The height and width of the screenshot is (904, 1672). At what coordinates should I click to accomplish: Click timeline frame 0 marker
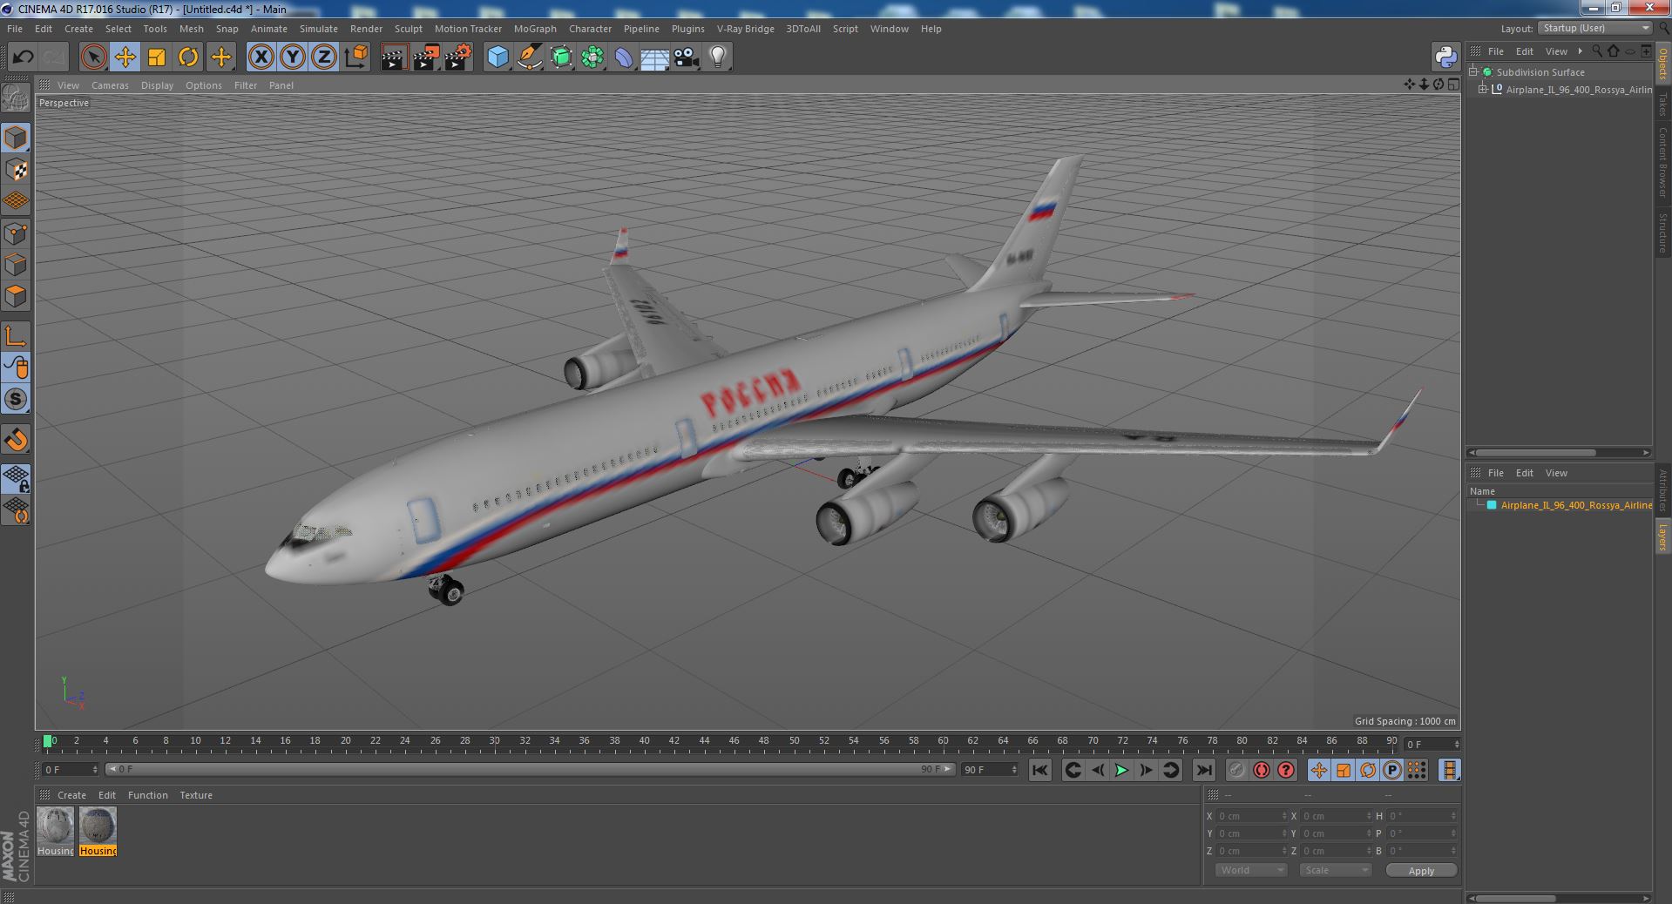pyautogui.click(x=48, y=741)
